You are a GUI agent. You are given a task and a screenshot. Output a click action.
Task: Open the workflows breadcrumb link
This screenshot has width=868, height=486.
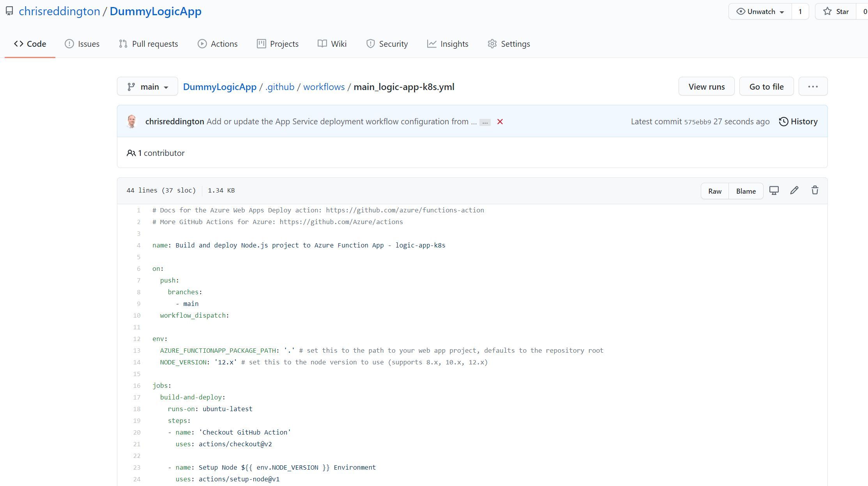click(x=324, y=87)
